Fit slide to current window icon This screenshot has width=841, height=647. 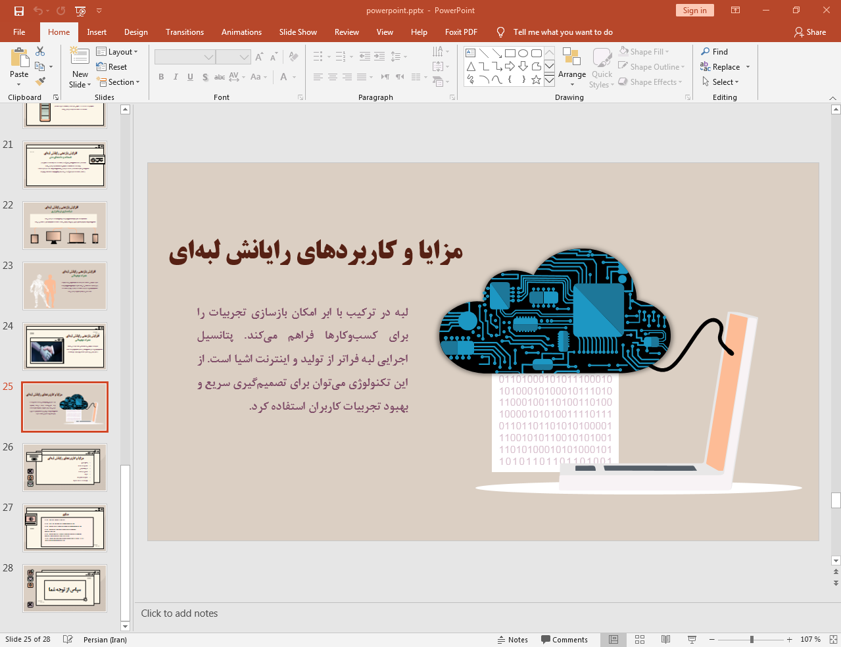point(833,640)
